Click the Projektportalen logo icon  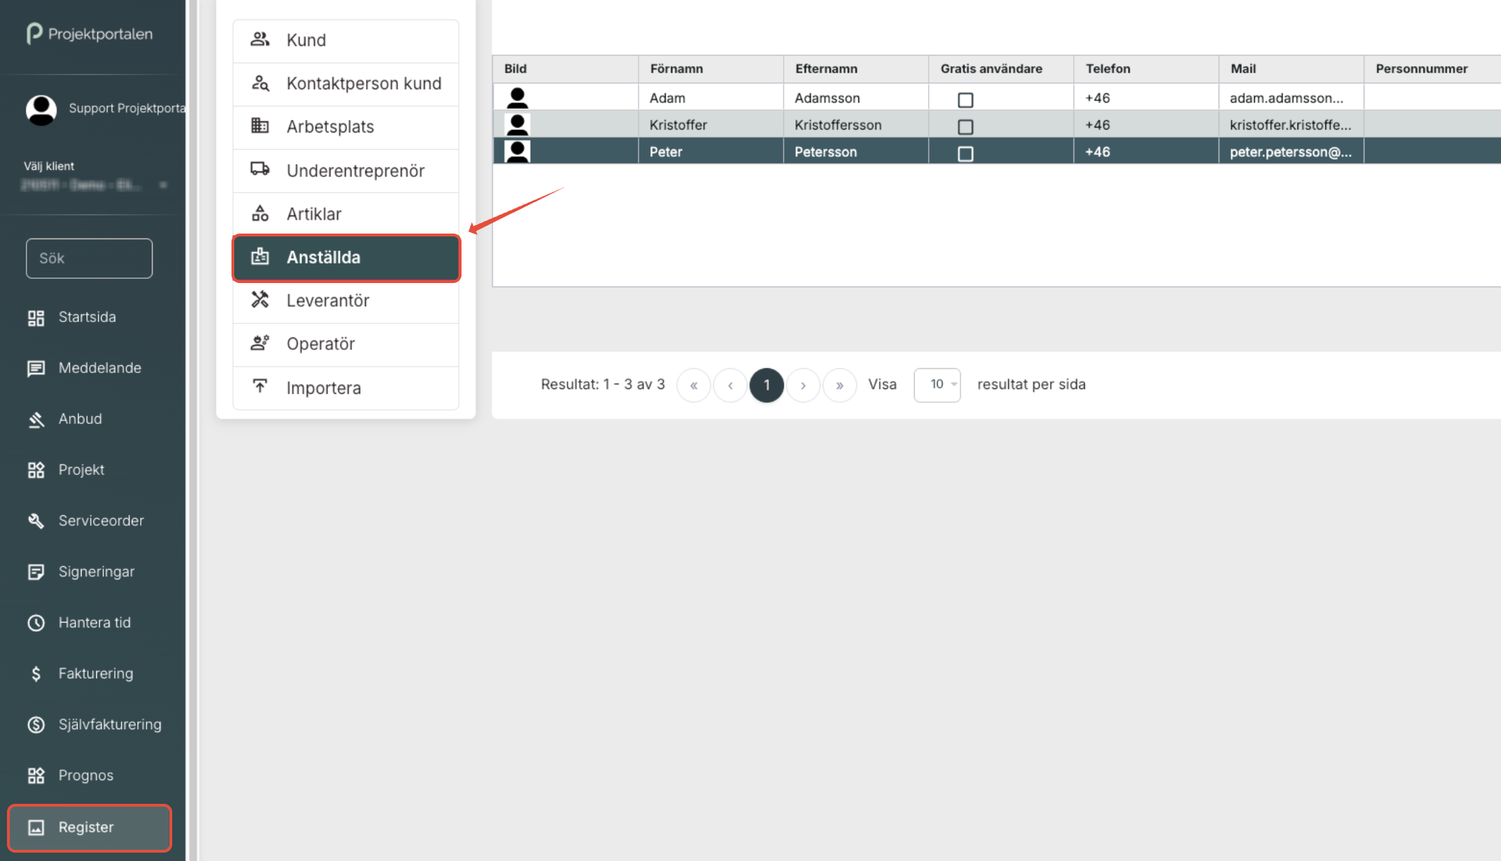coord(34,33)
